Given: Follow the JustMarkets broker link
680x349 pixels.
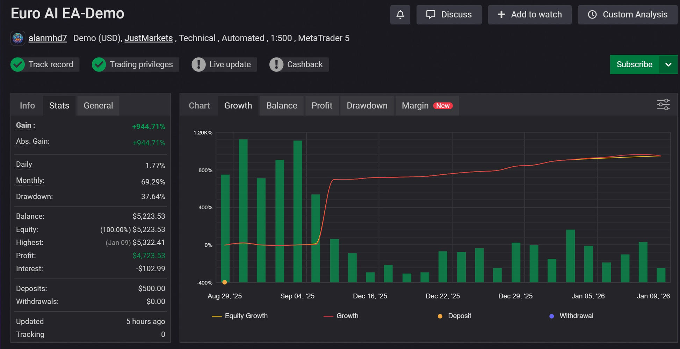Looking at the screenshot, I should pyautogui.click(x=149, y=38).
